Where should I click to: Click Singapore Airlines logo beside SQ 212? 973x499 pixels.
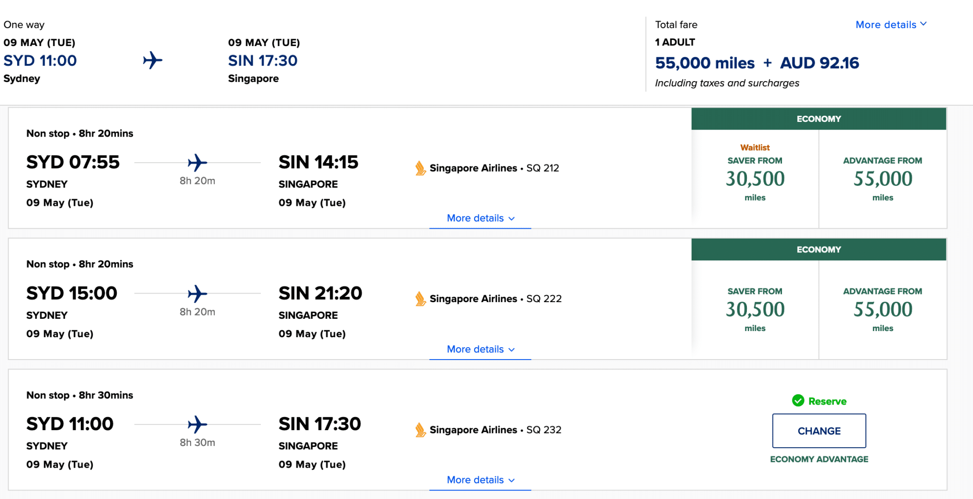pyautogui.click(x=420, y=168)
